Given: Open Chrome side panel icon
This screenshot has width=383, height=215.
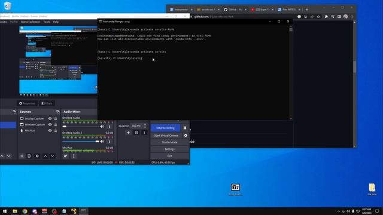Looking at the screenshot, I should pos(339,17).
